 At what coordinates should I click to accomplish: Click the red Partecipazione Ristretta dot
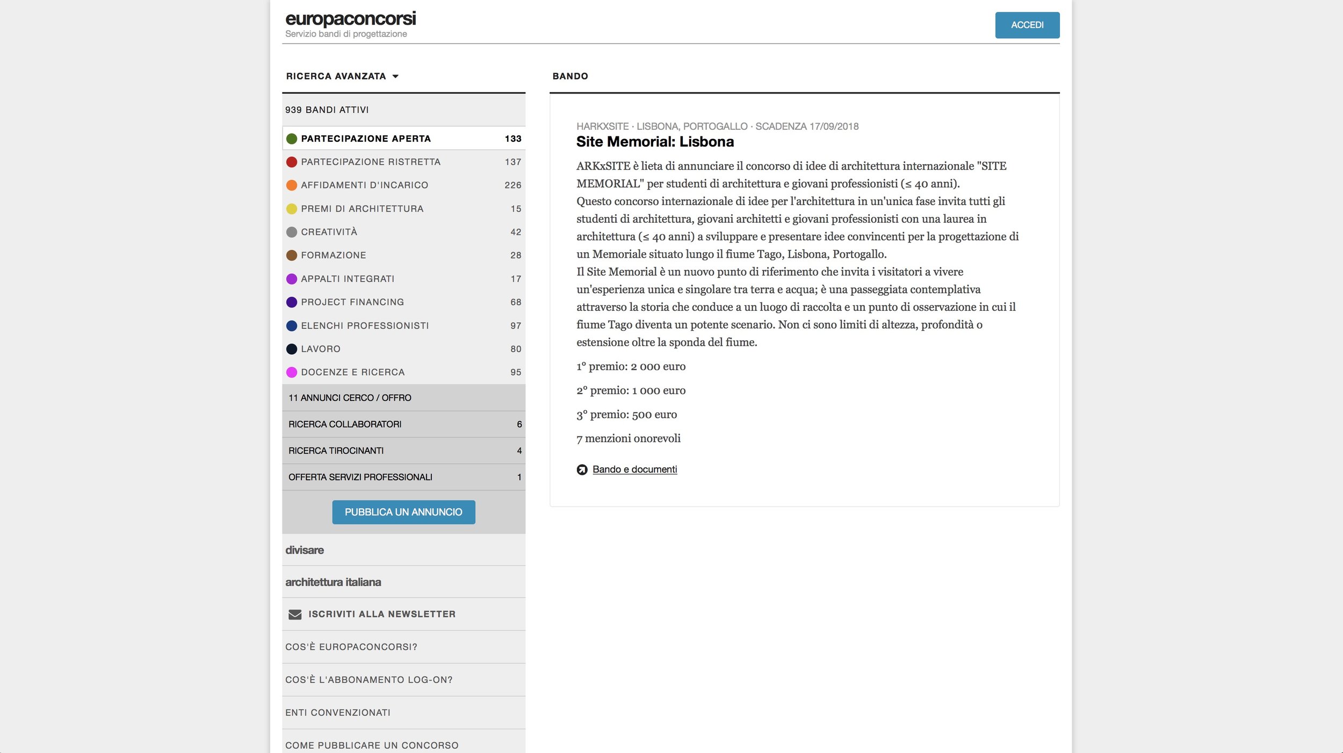(x=292, y=162)
